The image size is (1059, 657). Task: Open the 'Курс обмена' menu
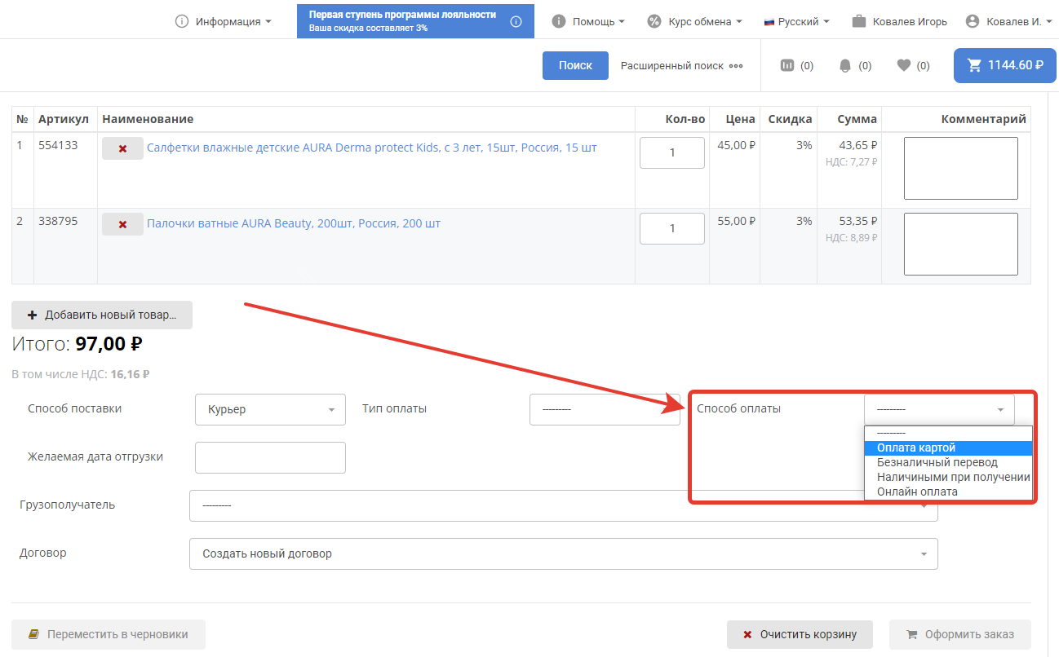pyautogui.click(x=695, y=22)
